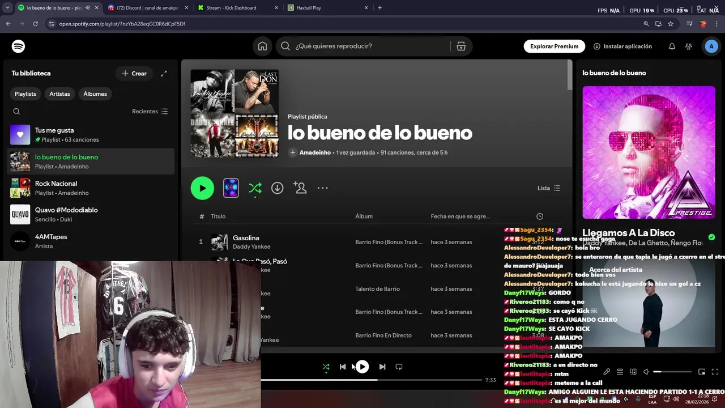Open the tab search dropdown arrow
725x408 pixels.
pos(7,8)
